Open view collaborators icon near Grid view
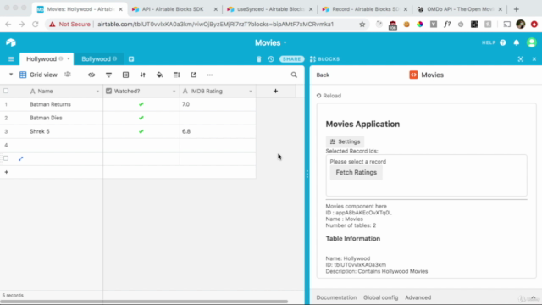This screenshot has height=305, width=542. click(68, 75)
